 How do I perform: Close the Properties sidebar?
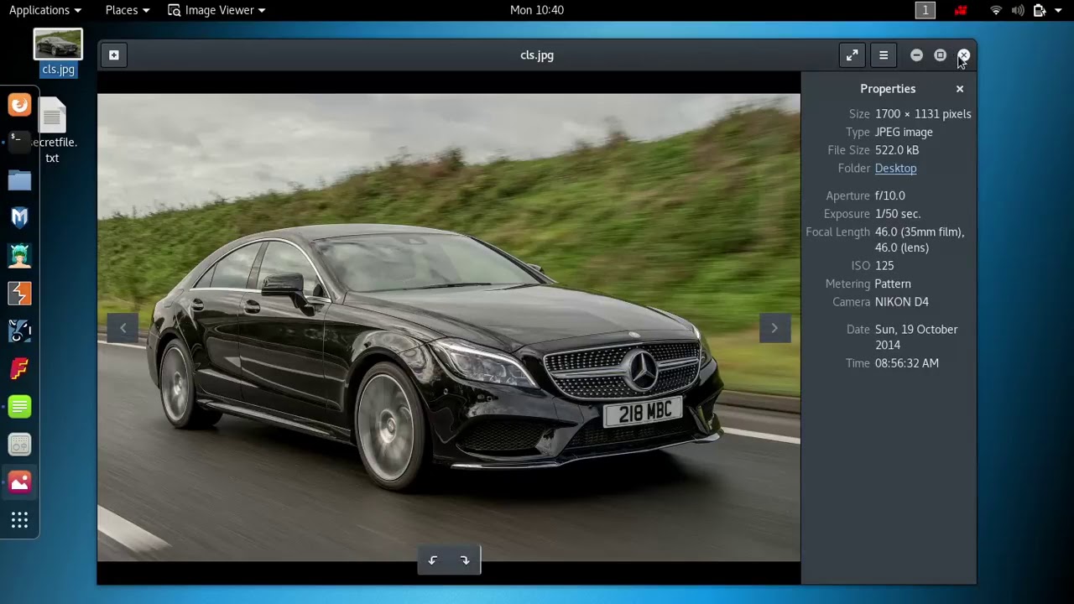coord(960,89)
